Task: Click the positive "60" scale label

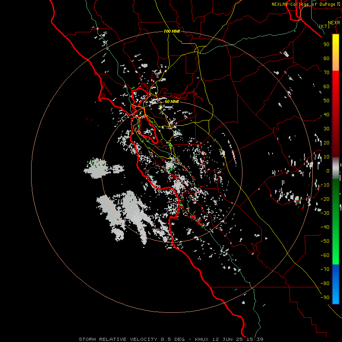Action: click(326, 87)
